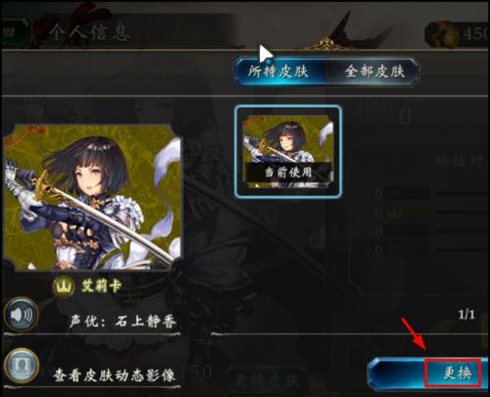Confirm with the 更换 button
490x397 pixels.
(453, 372)
